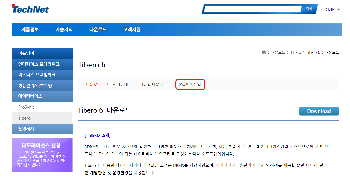Open the 고객지원 menu
This screenshot has width=350, height=179.
[x=132, y=30]
